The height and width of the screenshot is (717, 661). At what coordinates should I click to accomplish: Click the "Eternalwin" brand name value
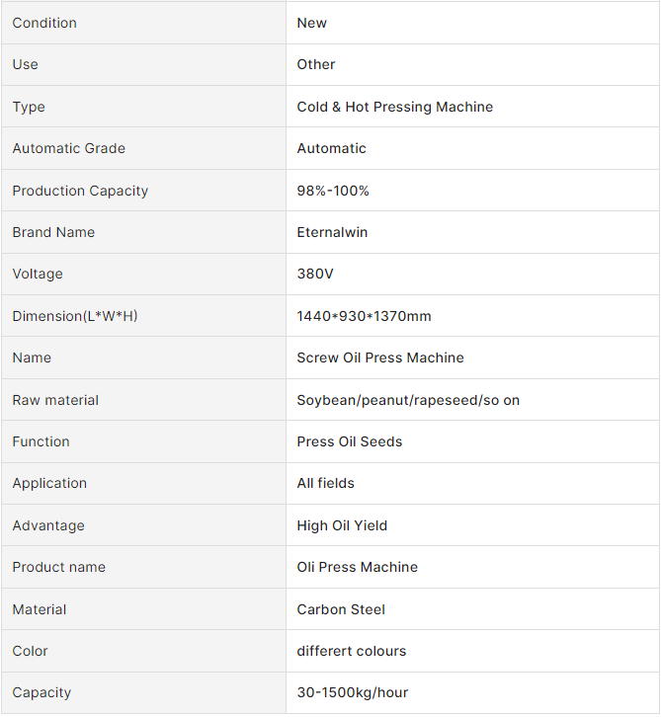(x=334, y=232)
